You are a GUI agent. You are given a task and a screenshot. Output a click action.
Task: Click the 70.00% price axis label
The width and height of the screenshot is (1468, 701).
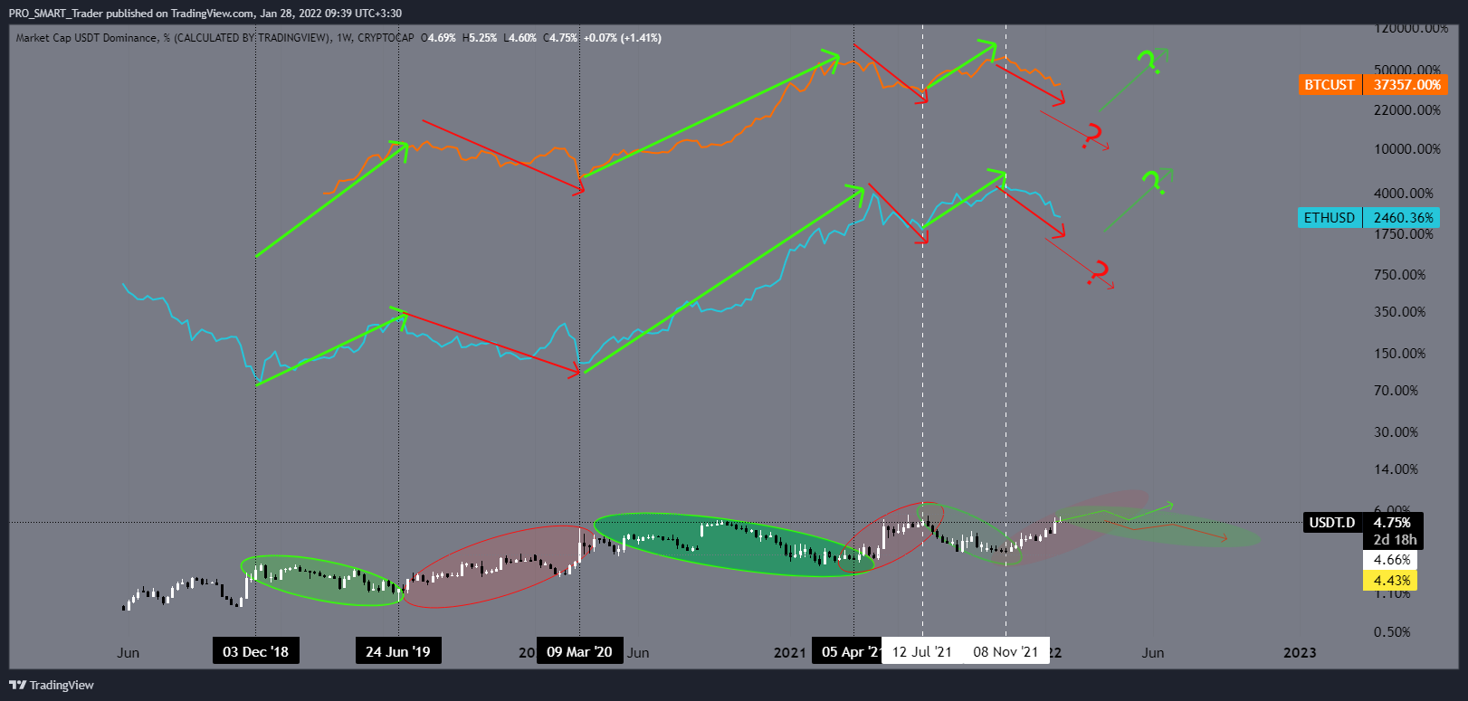point(1397,391)
